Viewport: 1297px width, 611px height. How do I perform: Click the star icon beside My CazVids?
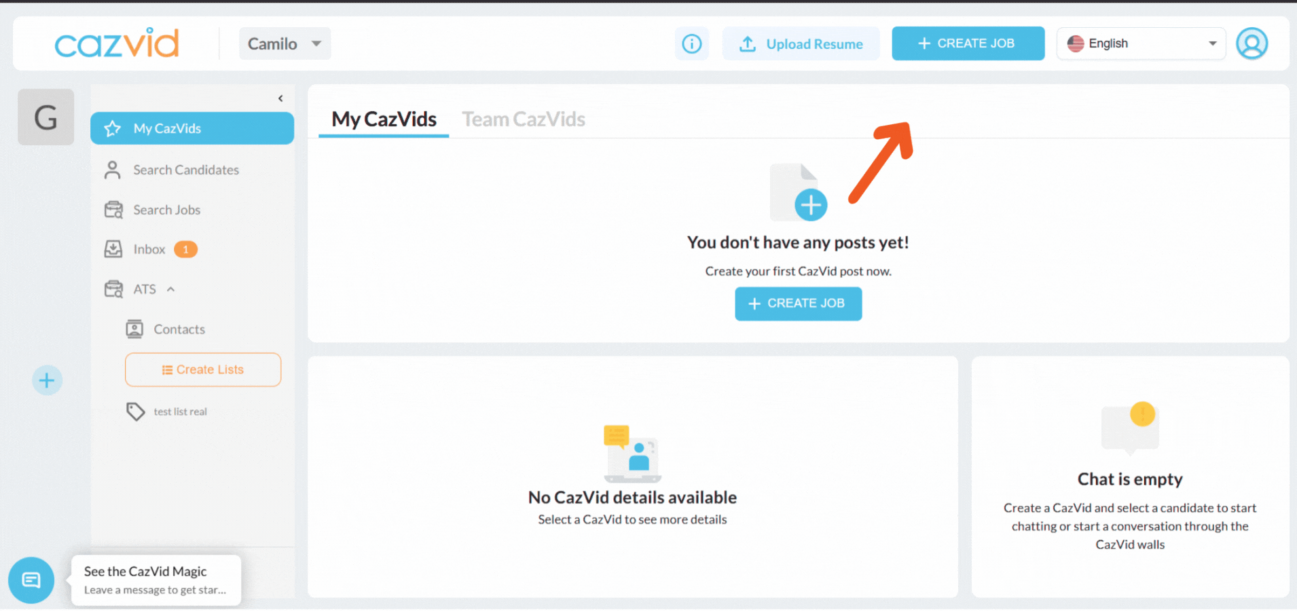click(113, 128)
